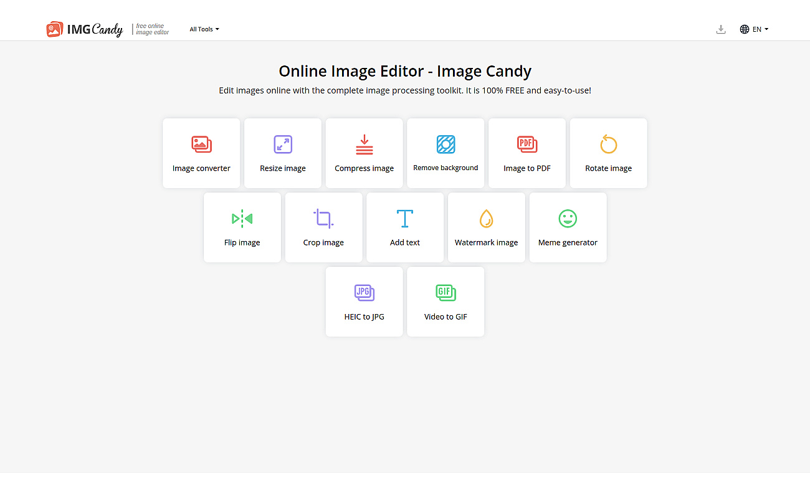Click the Add text label
810x491 pixels.
pos(405,242)
